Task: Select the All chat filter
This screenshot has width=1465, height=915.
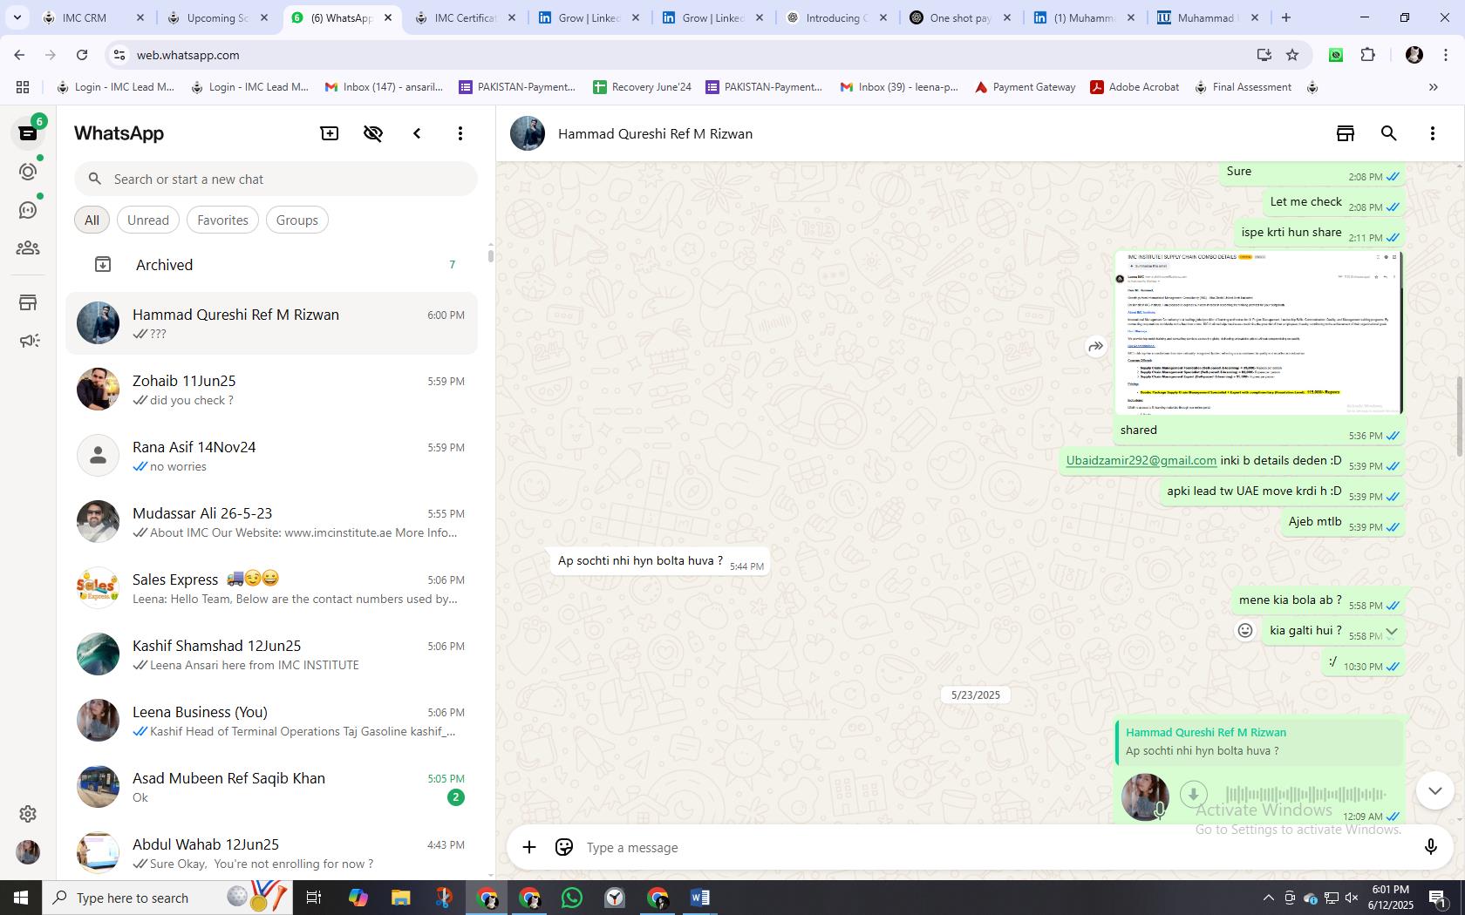Action: (x=92, y=220)
